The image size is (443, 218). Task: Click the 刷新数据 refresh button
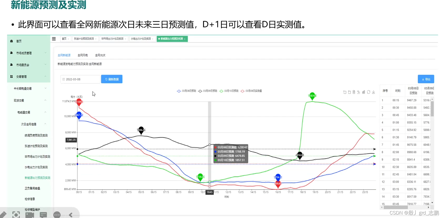pos(112,79)
